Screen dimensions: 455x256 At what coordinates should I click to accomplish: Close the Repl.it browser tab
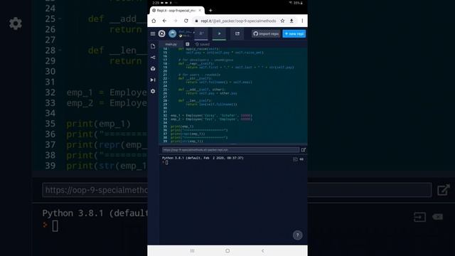coord(200,11)
